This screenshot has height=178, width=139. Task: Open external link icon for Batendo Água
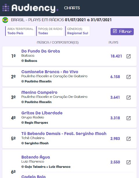click(129, 162)
